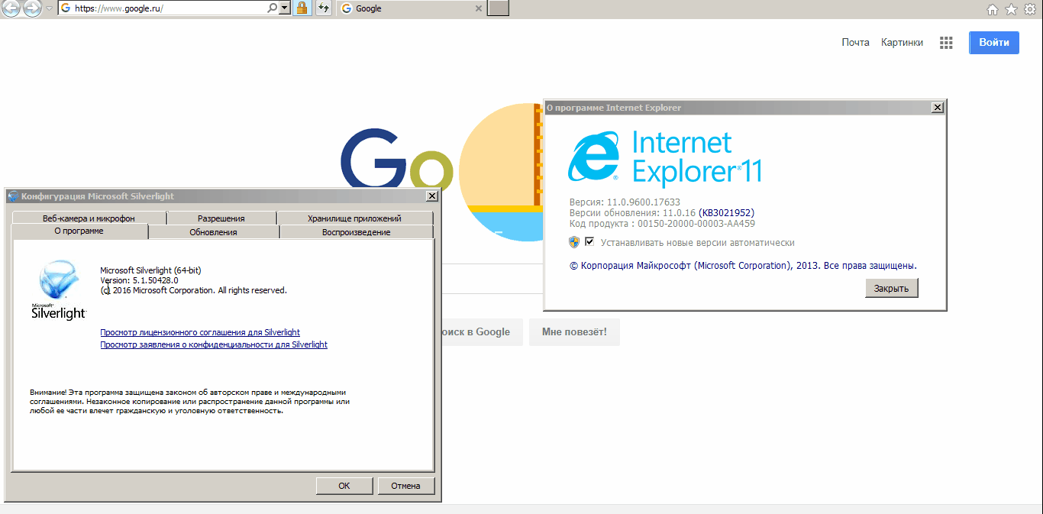Click the Google favicon in address bar

[66, 8]
